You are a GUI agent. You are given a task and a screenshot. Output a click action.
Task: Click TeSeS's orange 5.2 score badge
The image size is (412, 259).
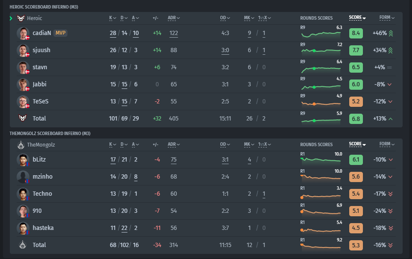[356, 102]
